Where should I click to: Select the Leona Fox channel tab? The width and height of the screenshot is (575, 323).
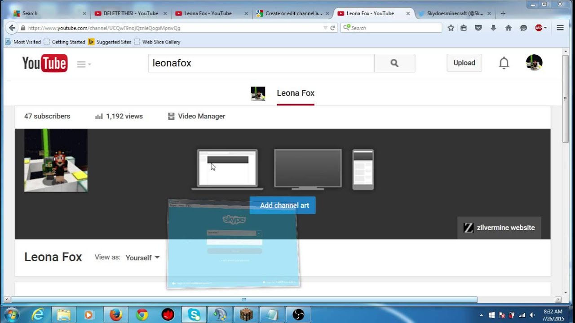click(296, 93)
